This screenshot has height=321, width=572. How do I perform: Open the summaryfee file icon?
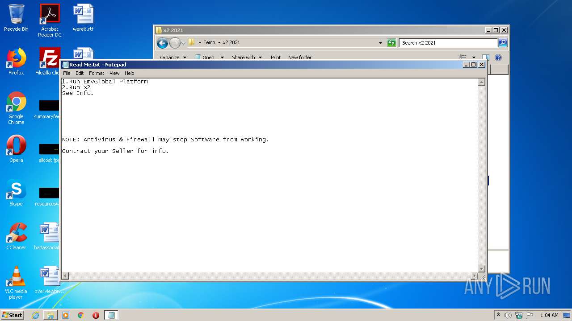(x=48, y=109)
